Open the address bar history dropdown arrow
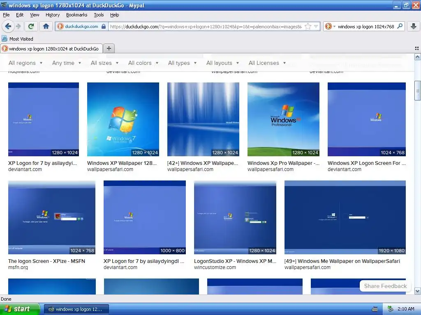The height and width of the screenshot is (315, 421). [316, 26]
